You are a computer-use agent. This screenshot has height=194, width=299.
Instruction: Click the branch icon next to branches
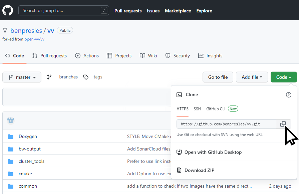(x=49, y=77)
